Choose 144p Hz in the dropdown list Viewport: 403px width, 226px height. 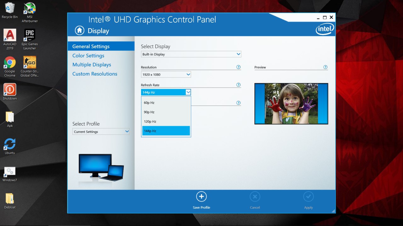[x=166, y=131]
